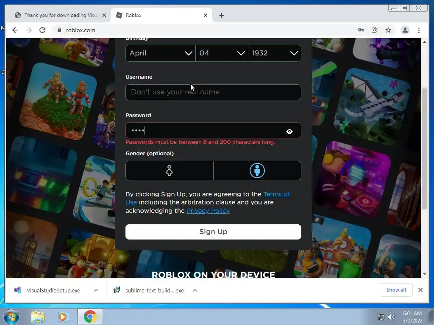Reload the Roblox page

[x=42, y=30]
